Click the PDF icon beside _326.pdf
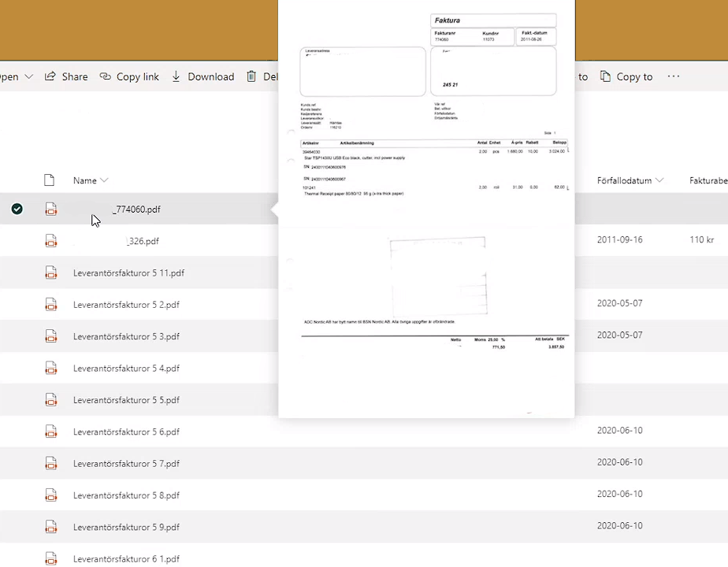This screenshot has width=728, height=567. (x=50, y=241)
